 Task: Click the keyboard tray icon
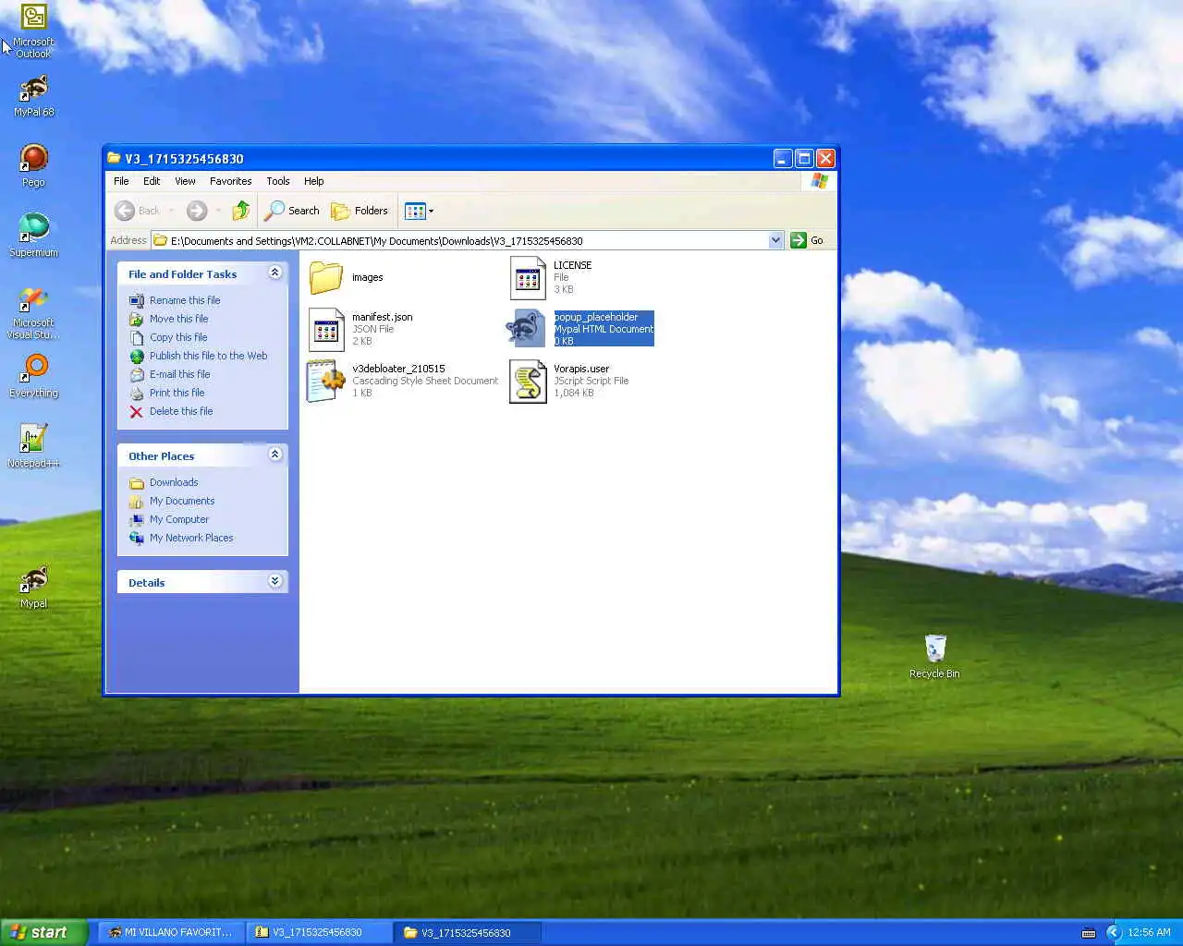click(x=1089, y=932)
